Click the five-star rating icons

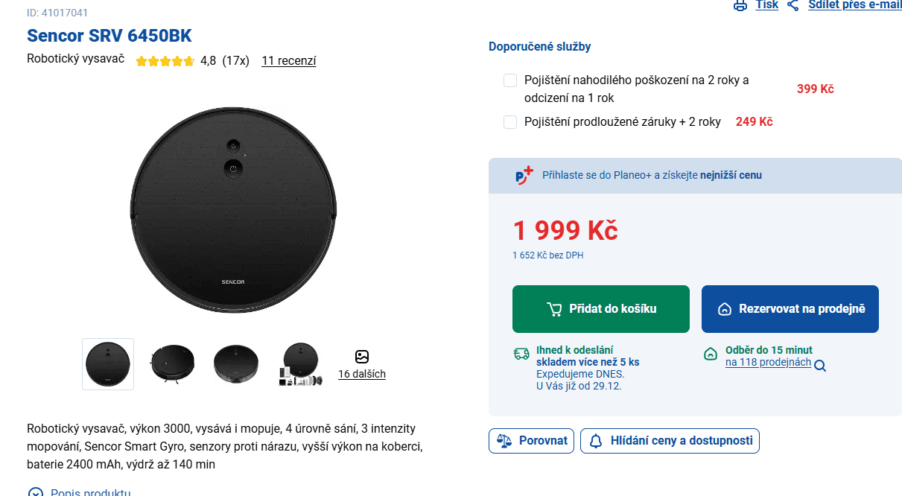[x=165, y=61]
